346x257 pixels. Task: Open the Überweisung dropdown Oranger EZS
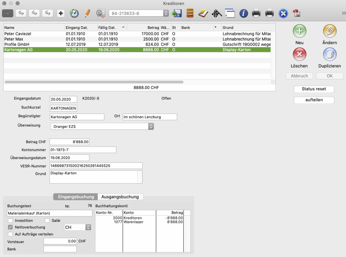(x=102, y=126)
